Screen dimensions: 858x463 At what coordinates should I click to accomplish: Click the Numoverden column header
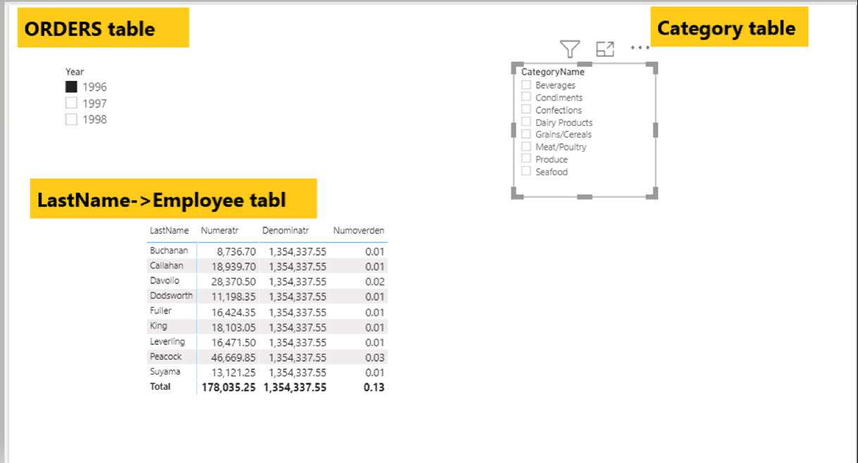pyautogui.click(x=359, y=231)
